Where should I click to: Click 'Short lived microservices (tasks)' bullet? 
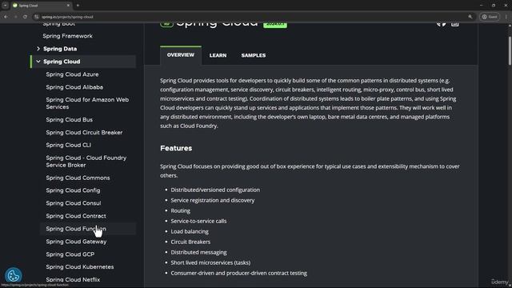click(210, 262)
